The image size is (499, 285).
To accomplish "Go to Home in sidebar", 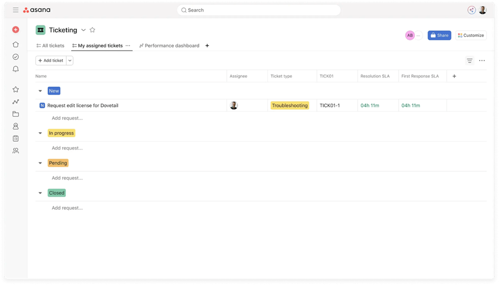I will point(15,45).
